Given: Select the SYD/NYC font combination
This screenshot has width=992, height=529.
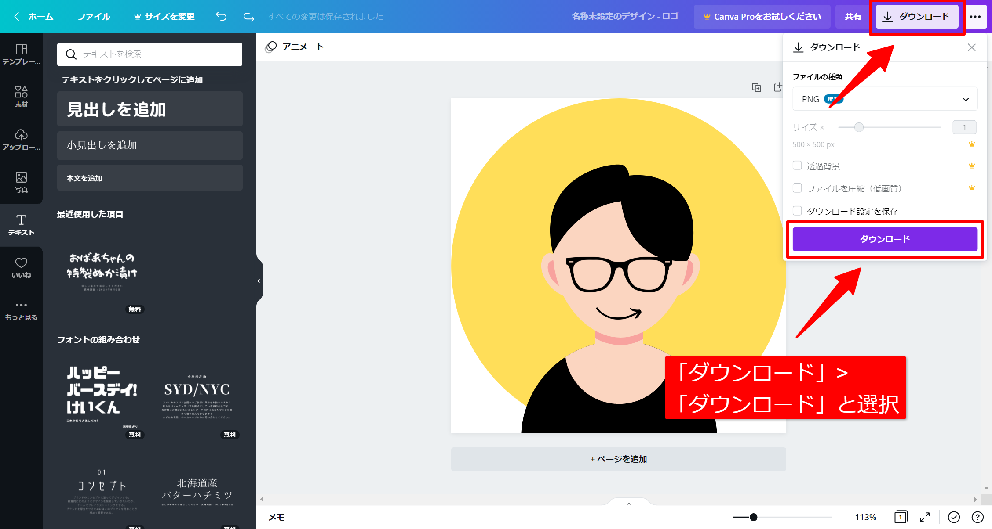Looking at the screenshot, I should (x=197, y=397).
